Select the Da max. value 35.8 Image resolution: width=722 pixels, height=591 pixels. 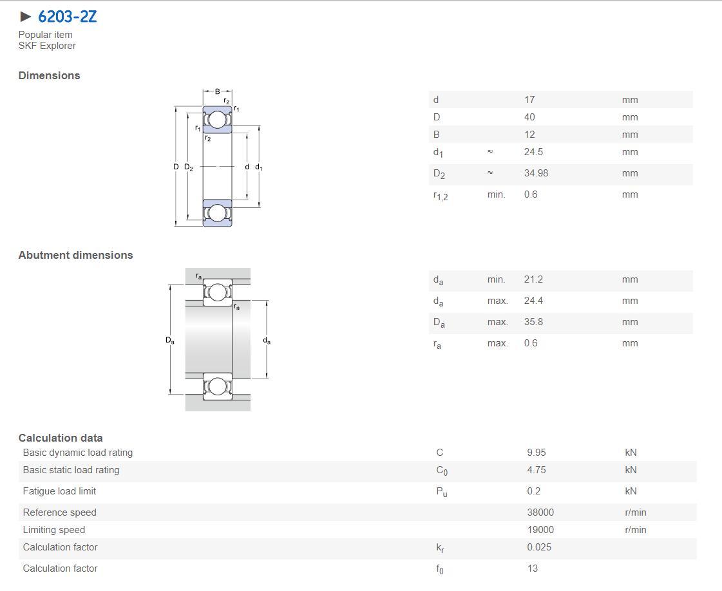534,322
